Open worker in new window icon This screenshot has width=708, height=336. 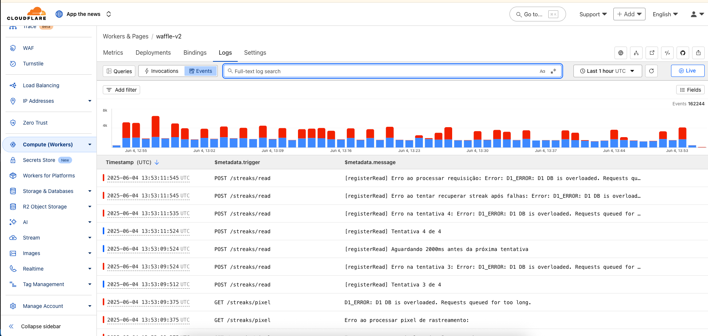point(652,53)
